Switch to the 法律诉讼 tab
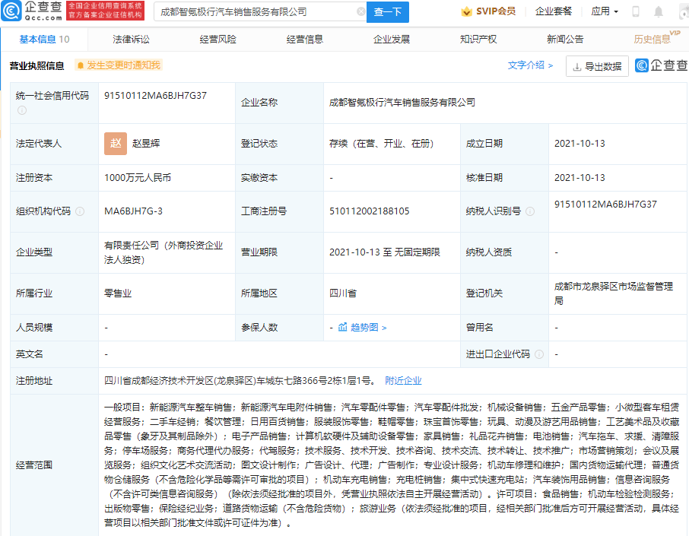This screenshot has width=689, height=536. point(132,39)
